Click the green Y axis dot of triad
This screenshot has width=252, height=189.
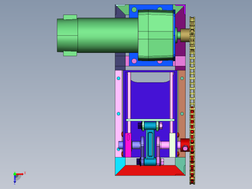point(15,174)
